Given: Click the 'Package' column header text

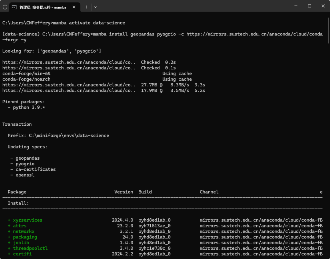Looking at the screenshot, I should [x=17, y=192].
